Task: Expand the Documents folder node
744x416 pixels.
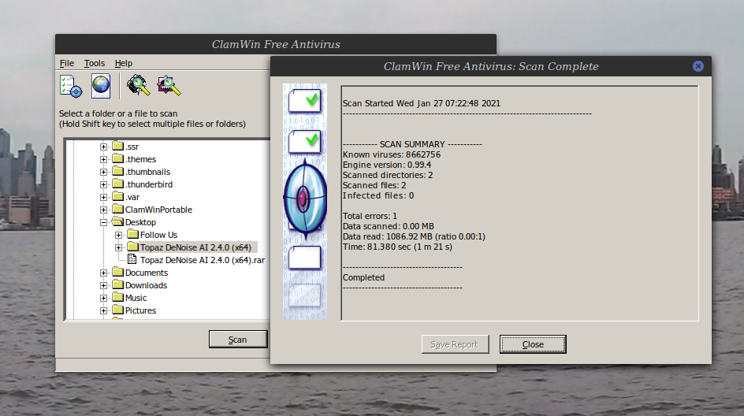Action: point(103,273)
